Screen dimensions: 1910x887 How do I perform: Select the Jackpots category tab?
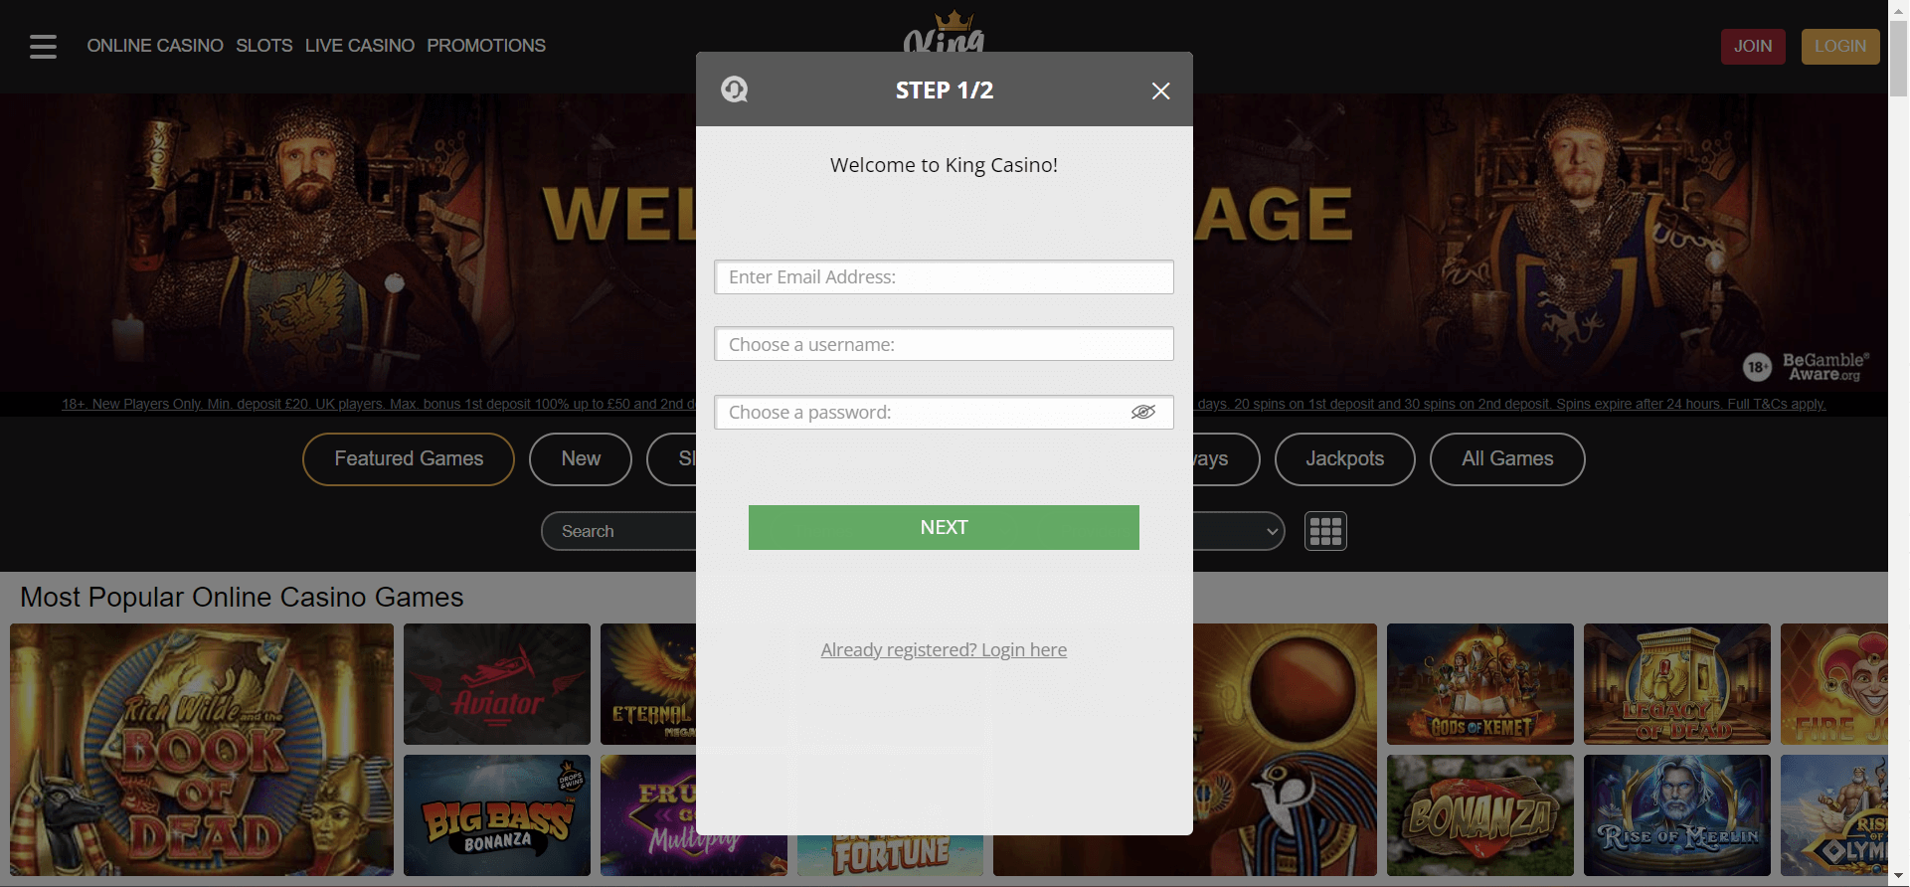coord(1344,459)
